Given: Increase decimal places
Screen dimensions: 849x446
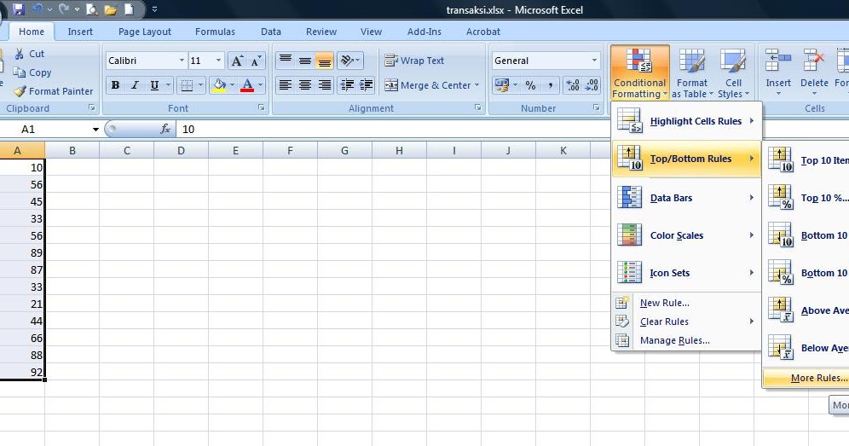Looking at the screenshot, I should point(573,85).
